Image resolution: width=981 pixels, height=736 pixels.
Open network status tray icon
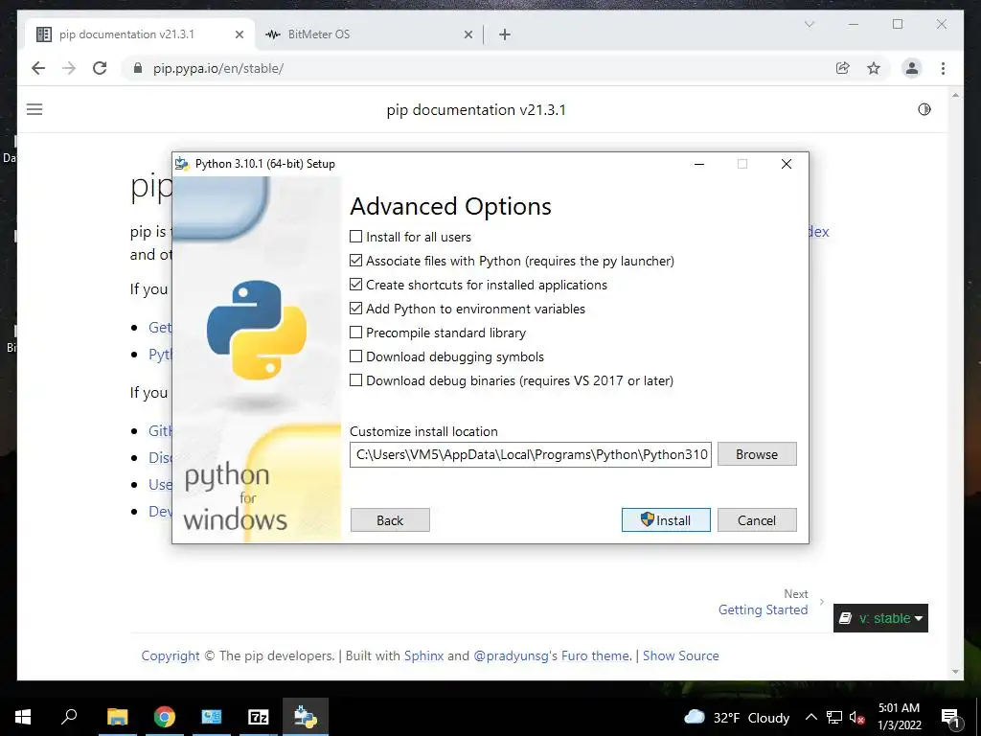834,717
